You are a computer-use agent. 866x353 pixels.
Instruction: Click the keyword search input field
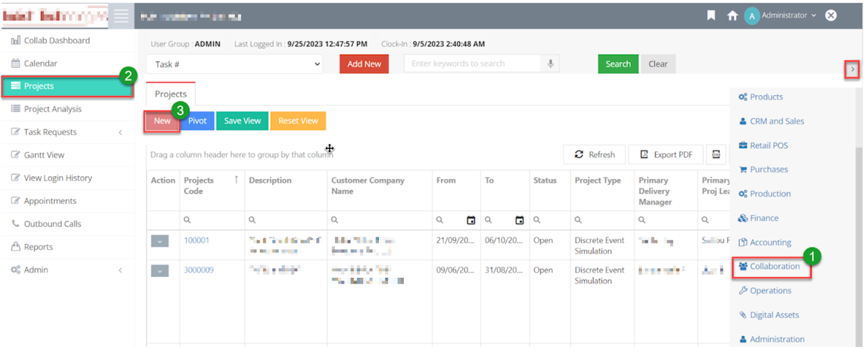pos(473,64)
